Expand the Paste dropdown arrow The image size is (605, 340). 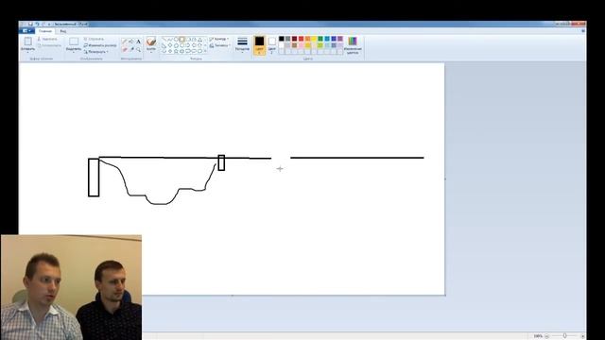(27, 53)
